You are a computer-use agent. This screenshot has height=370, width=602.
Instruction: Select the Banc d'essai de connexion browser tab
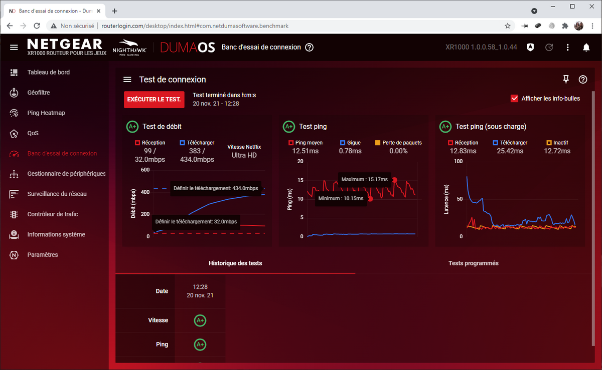pos(54,11)
